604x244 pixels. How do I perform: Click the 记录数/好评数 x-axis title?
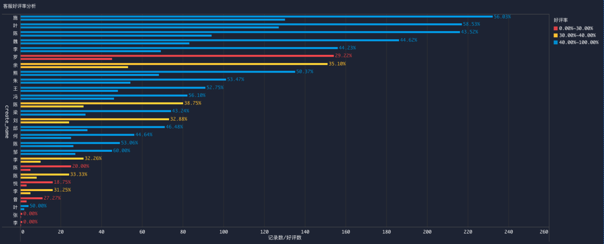[285, 238]
